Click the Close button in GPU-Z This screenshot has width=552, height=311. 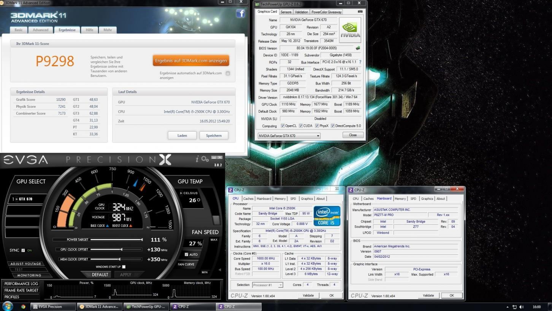point(353,135)
